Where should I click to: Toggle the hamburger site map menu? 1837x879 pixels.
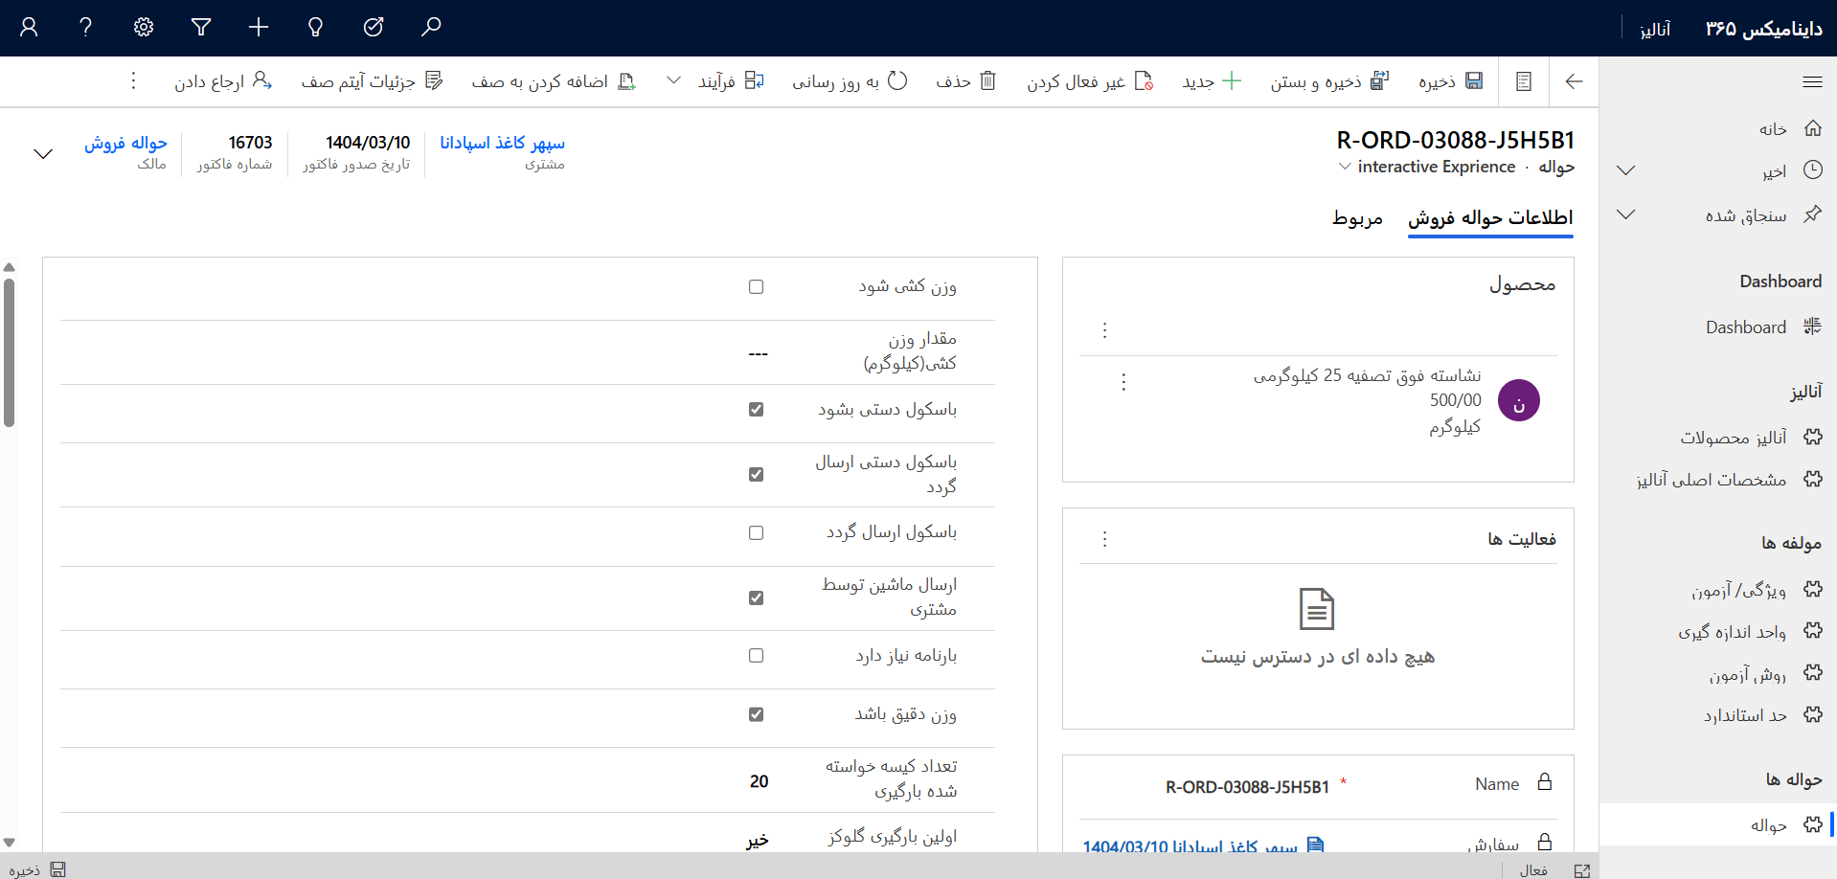1811,81
